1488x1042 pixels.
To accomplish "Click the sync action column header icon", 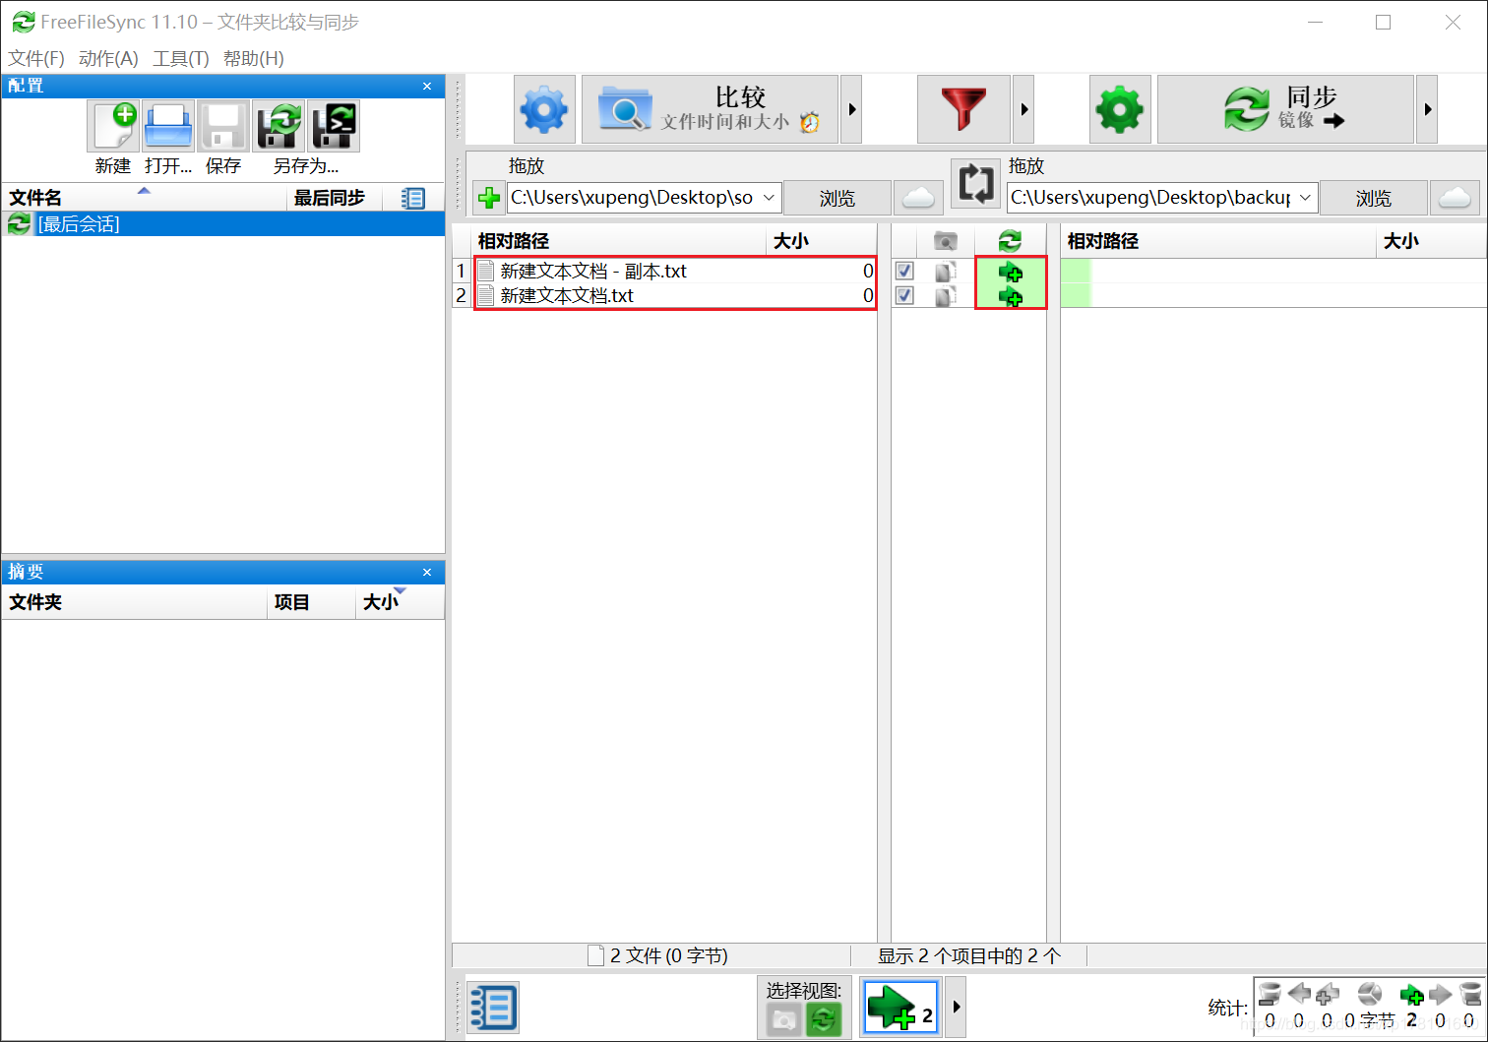I will 1010,241.
